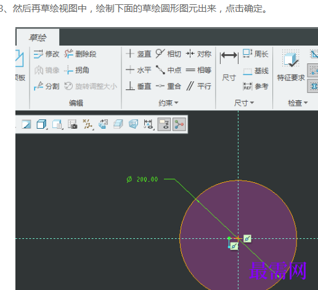The height and width of the screenshot is (290, 318).
Task: Apply the 垂直 perpendicular constraint
Action: pyautogui.click(x=139, y=86)
